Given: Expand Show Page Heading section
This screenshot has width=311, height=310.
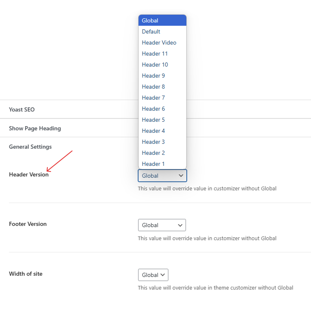Looking at the screenshot, I should (x=35, y=128).
